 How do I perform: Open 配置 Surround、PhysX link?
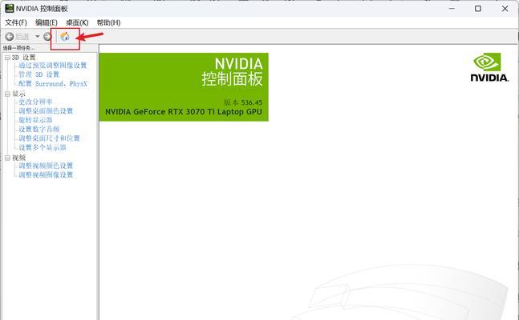tap(53, 84)
